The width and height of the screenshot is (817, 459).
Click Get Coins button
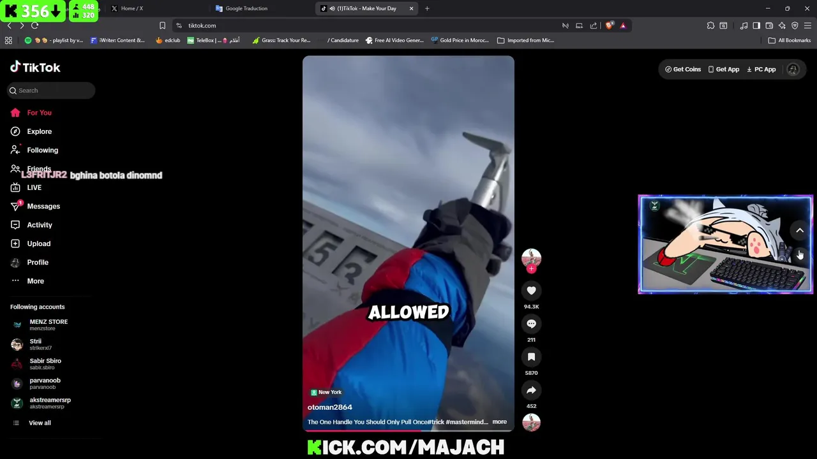pyautogui.click(x=683, y=69)
